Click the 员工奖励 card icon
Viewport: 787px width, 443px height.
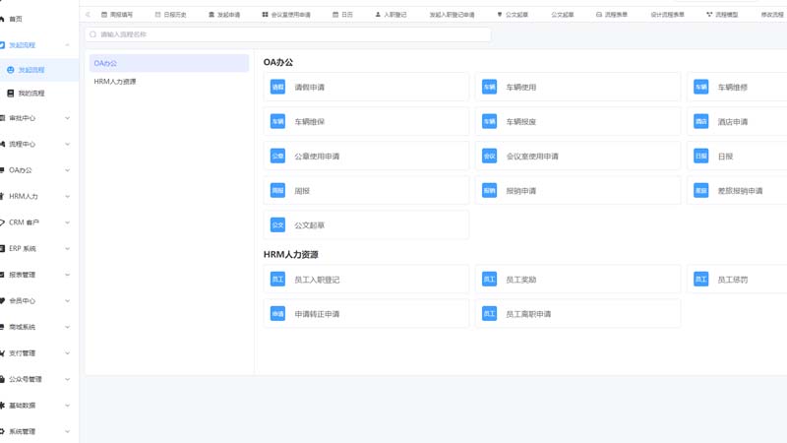pos(489,280)
